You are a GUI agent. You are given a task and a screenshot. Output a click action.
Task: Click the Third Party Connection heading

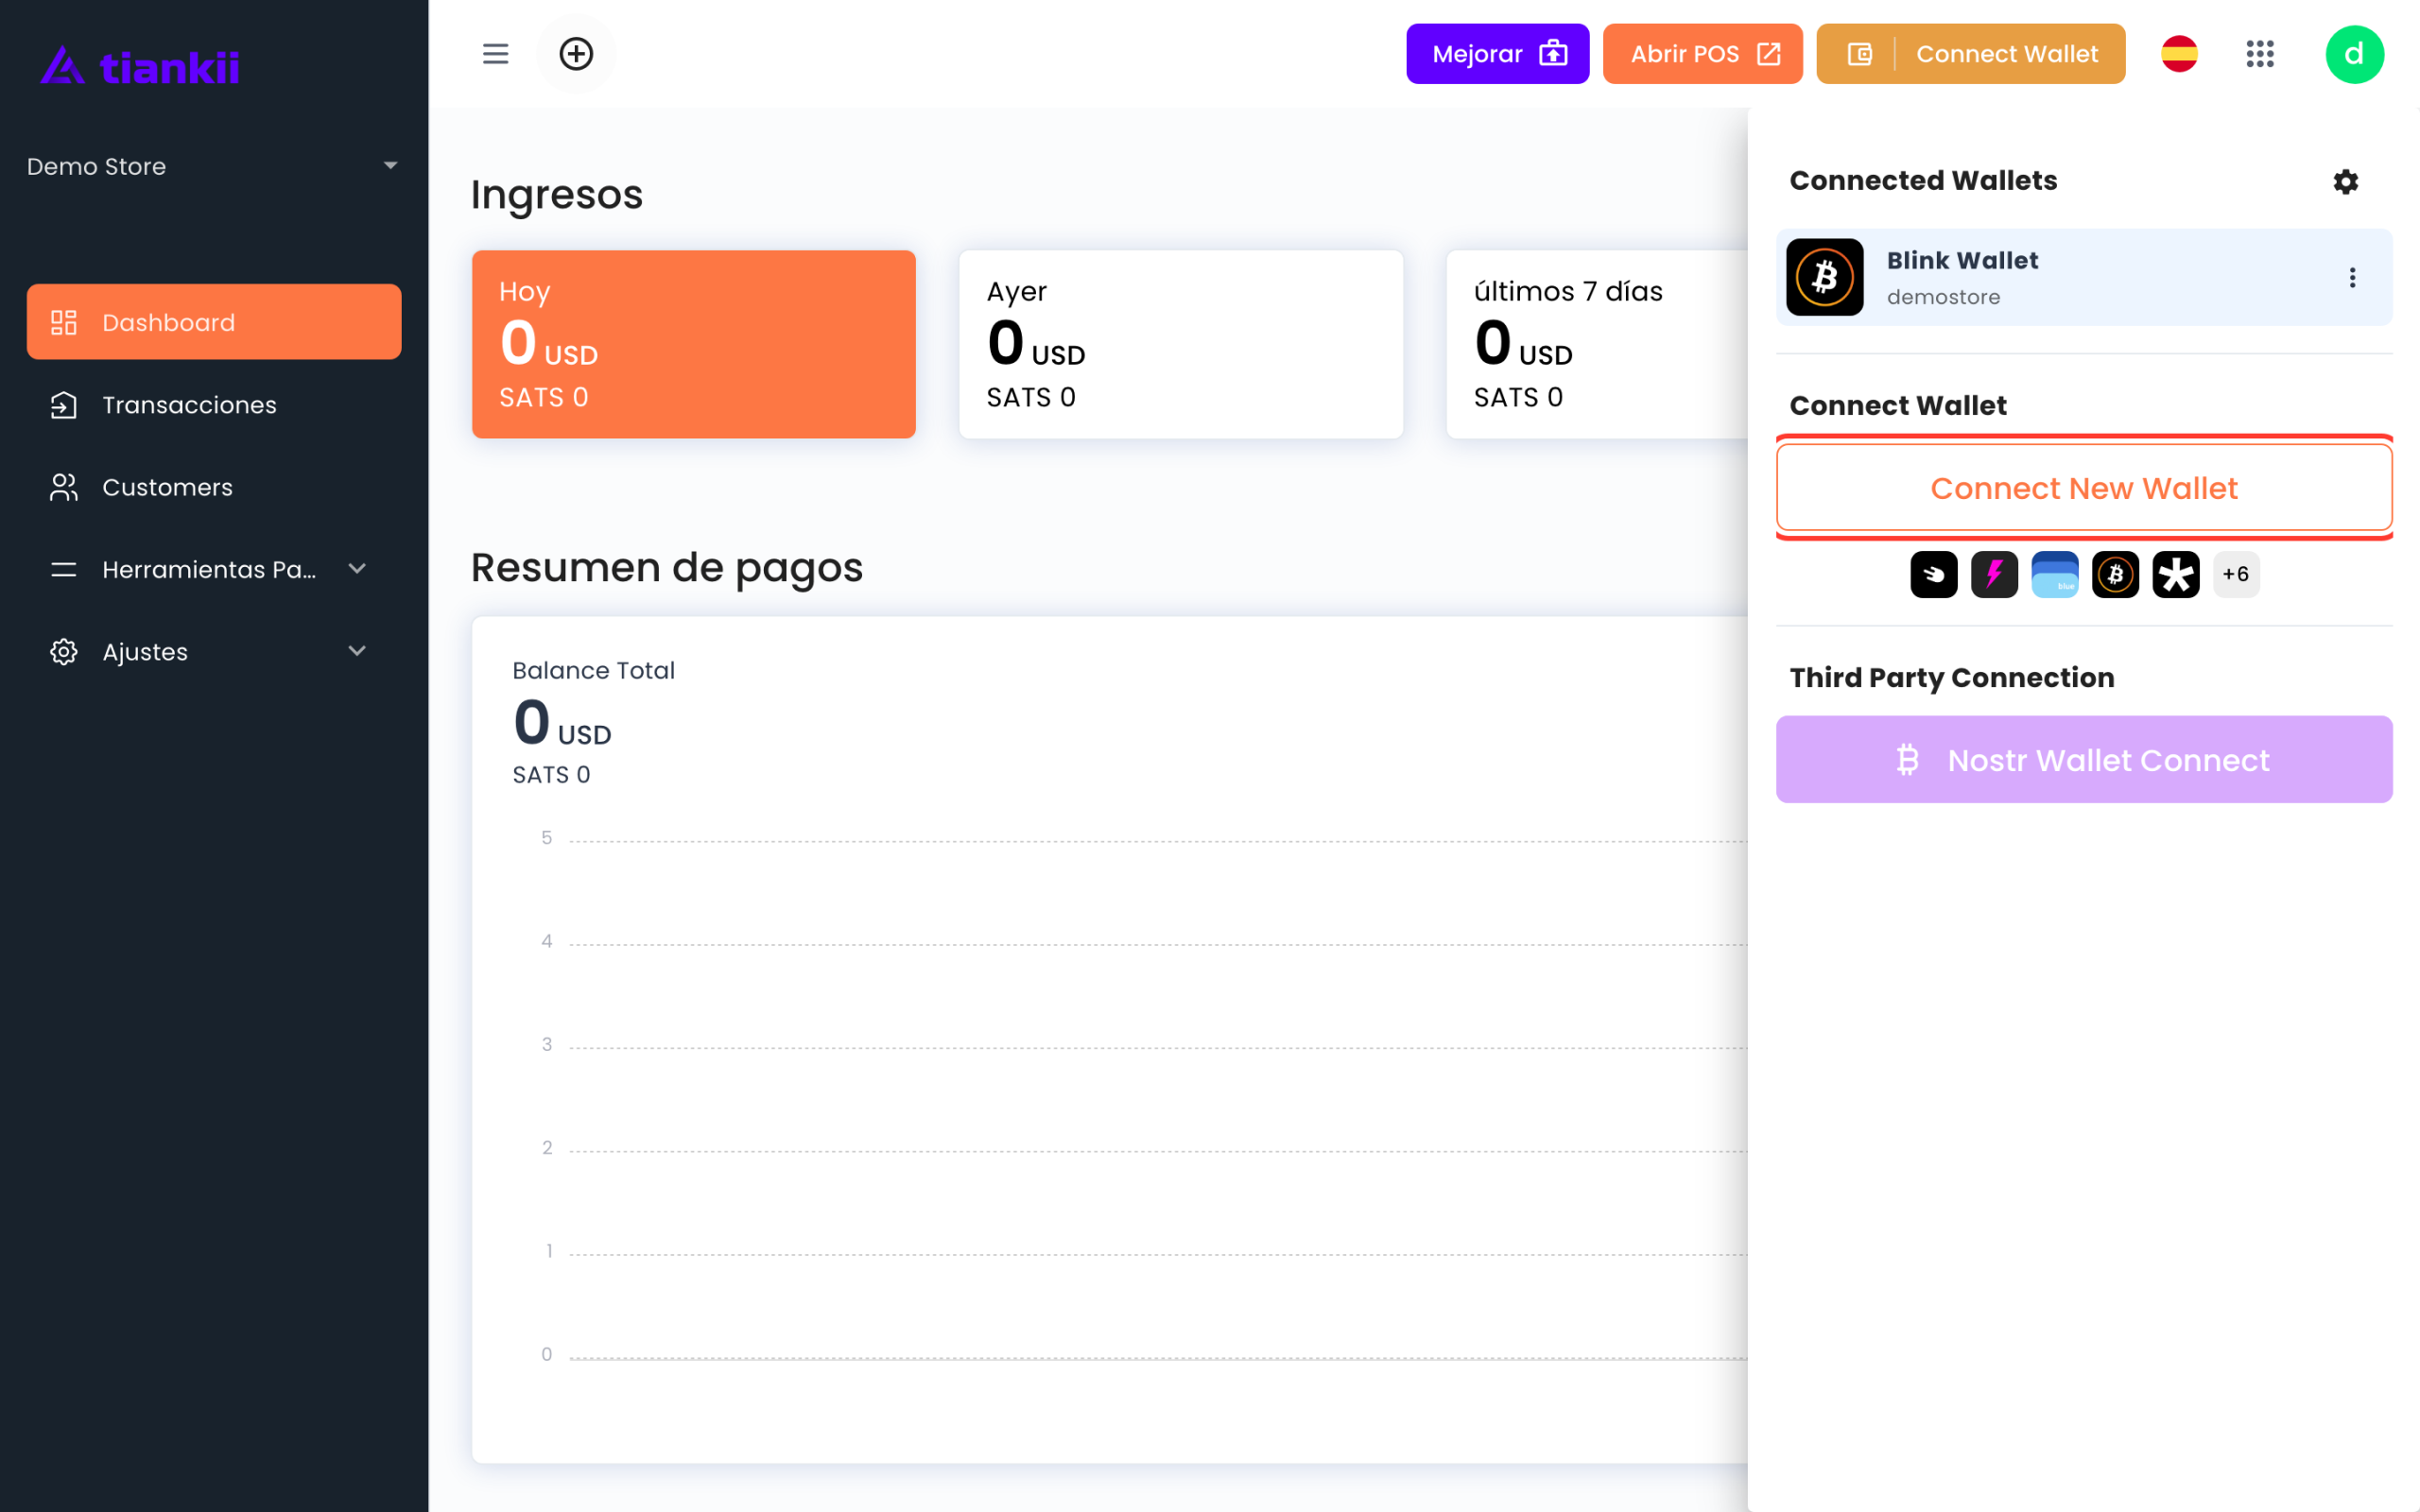pos(1951,678)
